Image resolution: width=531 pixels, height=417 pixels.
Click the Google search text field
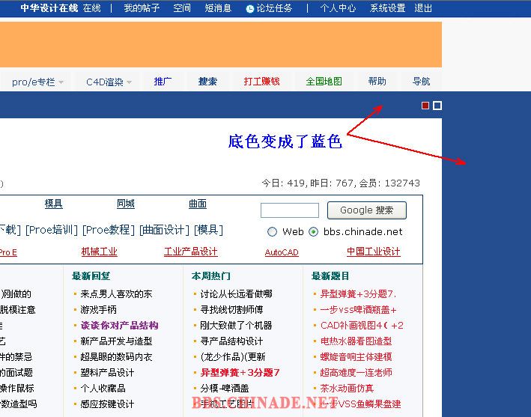tap(289, 210)
